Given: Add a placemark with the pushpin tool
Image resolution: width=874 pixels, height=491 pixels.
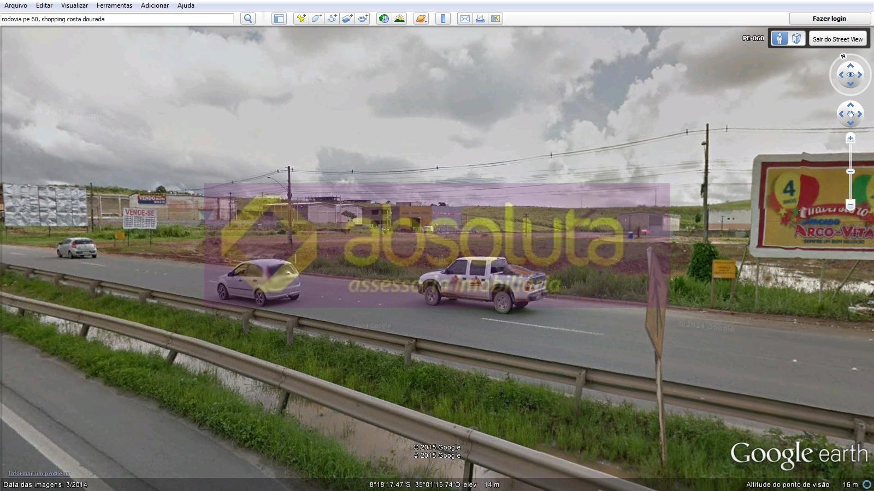Looking at the screenshot, I should pos(300,19).
